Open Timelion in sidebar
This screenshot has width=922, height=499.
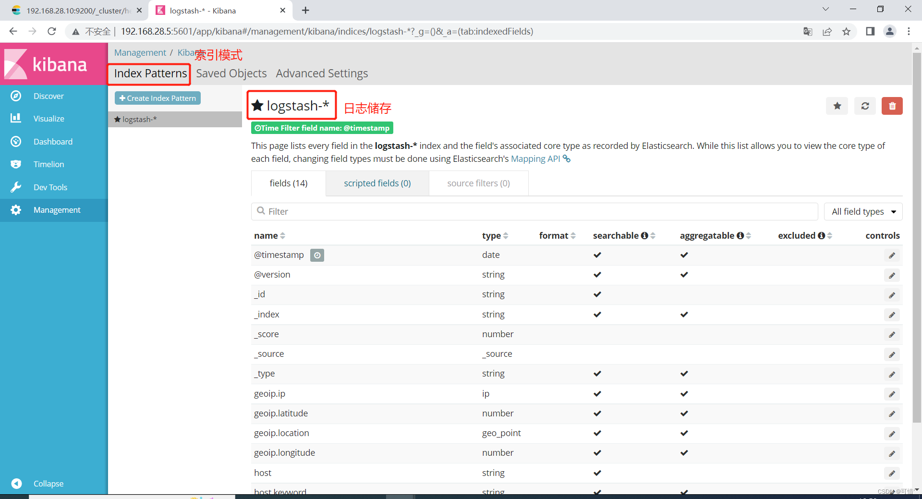pos(48,164)
